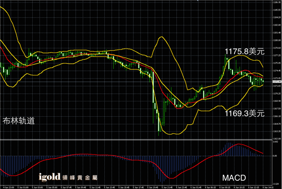
Task: Select the 4 Jun 23:00 time axis label
Action: (x=9, y=187)
